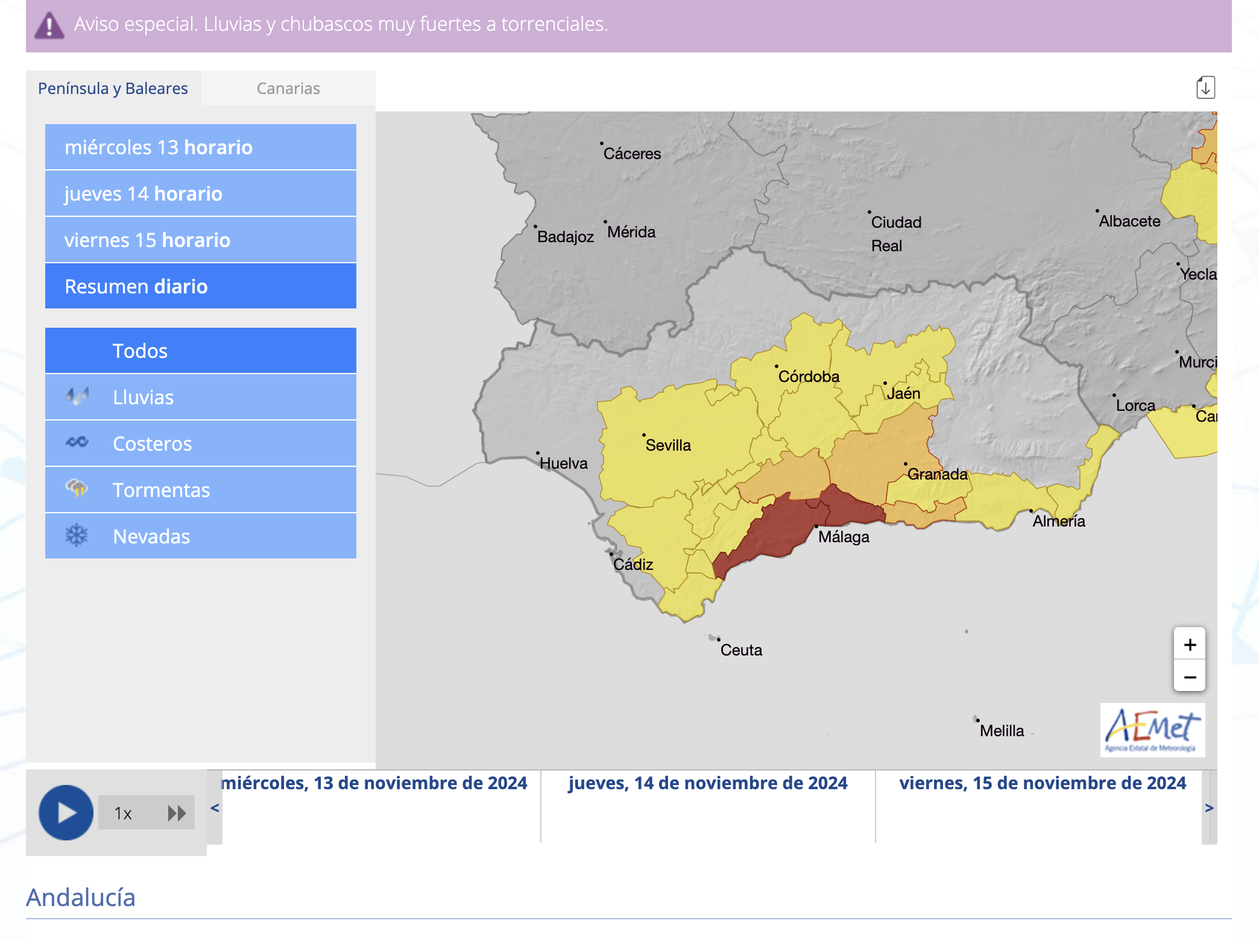
Task: Click the Albacete label on the map
Action: tap(1129, 221)
